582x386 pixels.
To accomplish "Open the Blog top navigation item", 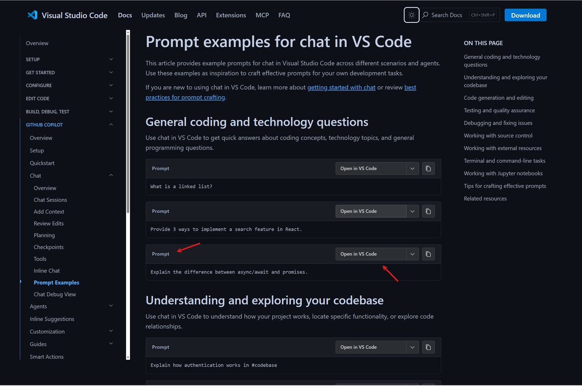I will [x=181, y=15].
